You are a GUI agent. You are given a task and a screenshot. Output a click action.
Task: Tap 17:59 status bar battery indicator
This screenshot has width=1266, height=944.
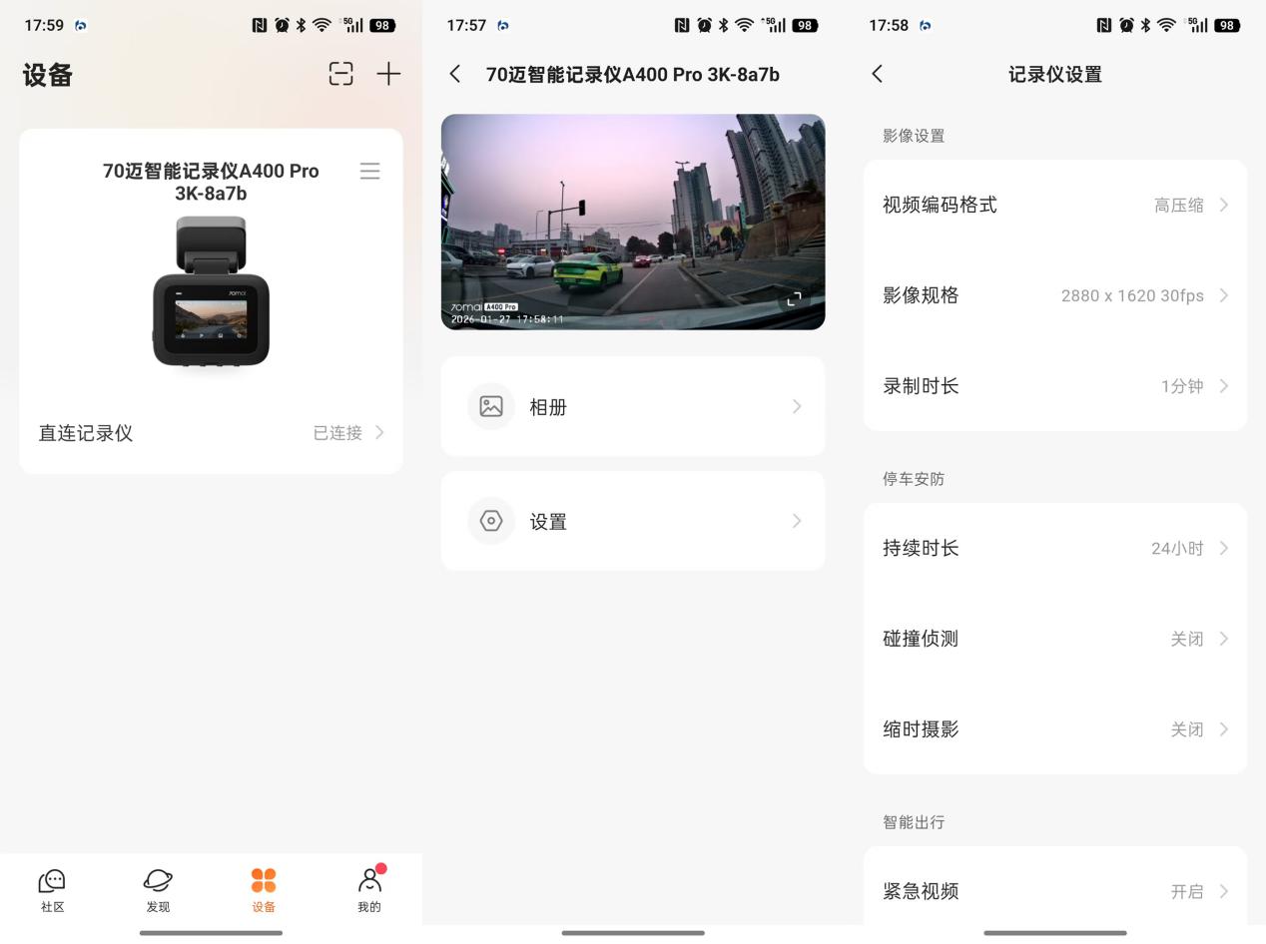pyautogui.click(x=382, y=25)
